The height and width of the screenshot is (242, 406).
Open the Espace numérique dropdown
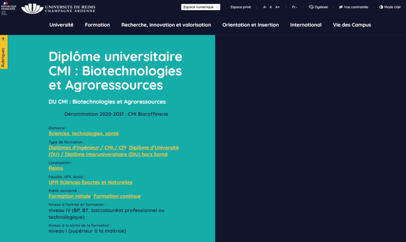click(200, 7)
